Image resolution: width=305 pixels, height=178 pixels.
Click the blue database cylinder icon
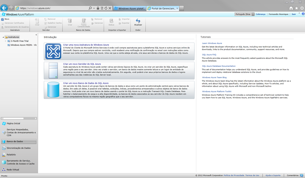coord(53,89)
